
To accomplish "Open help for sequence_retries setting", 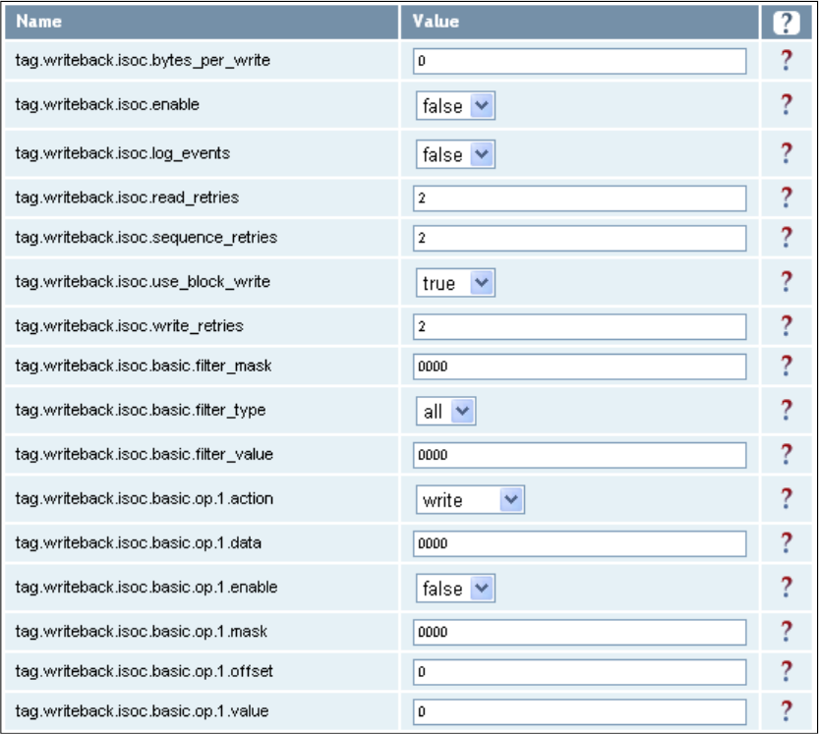I will (x=787, y=238).
